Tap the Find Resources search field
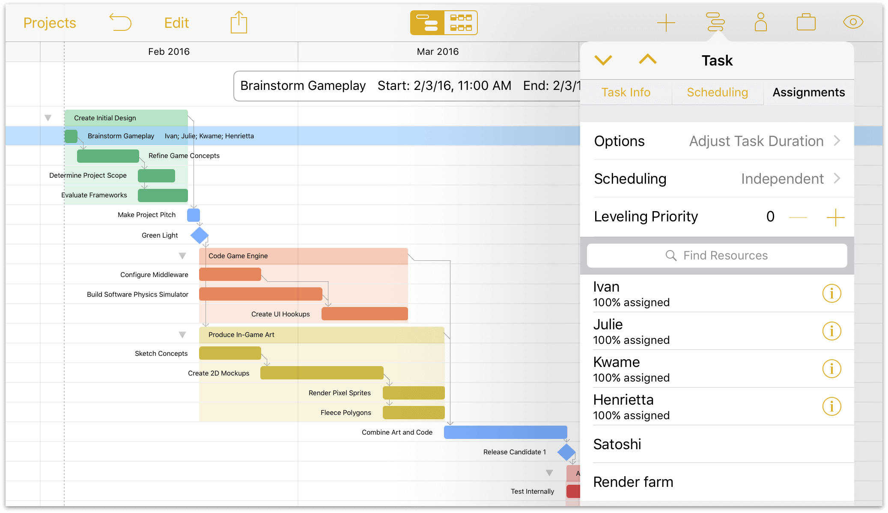This screenshot has width=888, height=513. (x=717, y=256)
